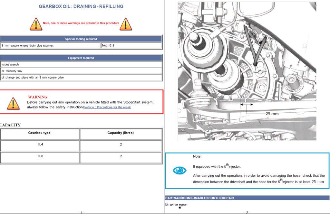Click the 'Mot. 1018' tooling reference cell
This screenshot has height=214, width=330.
pyautogui.click(x=131, y=45)
